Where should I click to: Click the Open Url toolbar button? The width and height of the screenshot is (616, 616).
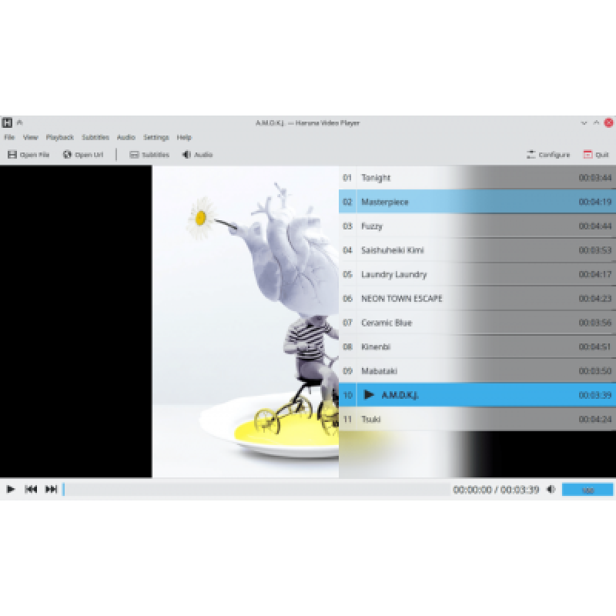coord(83,155)
